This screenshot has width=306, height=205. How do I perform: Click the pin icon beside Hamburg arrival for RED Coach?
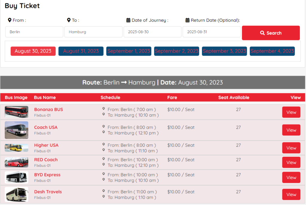(x=104, y=165)
